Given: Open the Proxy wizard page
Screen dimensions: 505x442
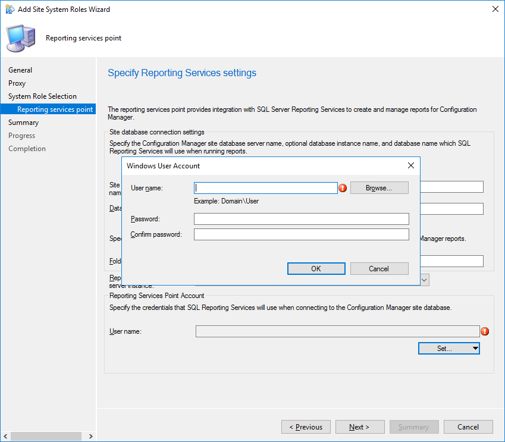Looking at the screenshot, I should pos(17,83).
